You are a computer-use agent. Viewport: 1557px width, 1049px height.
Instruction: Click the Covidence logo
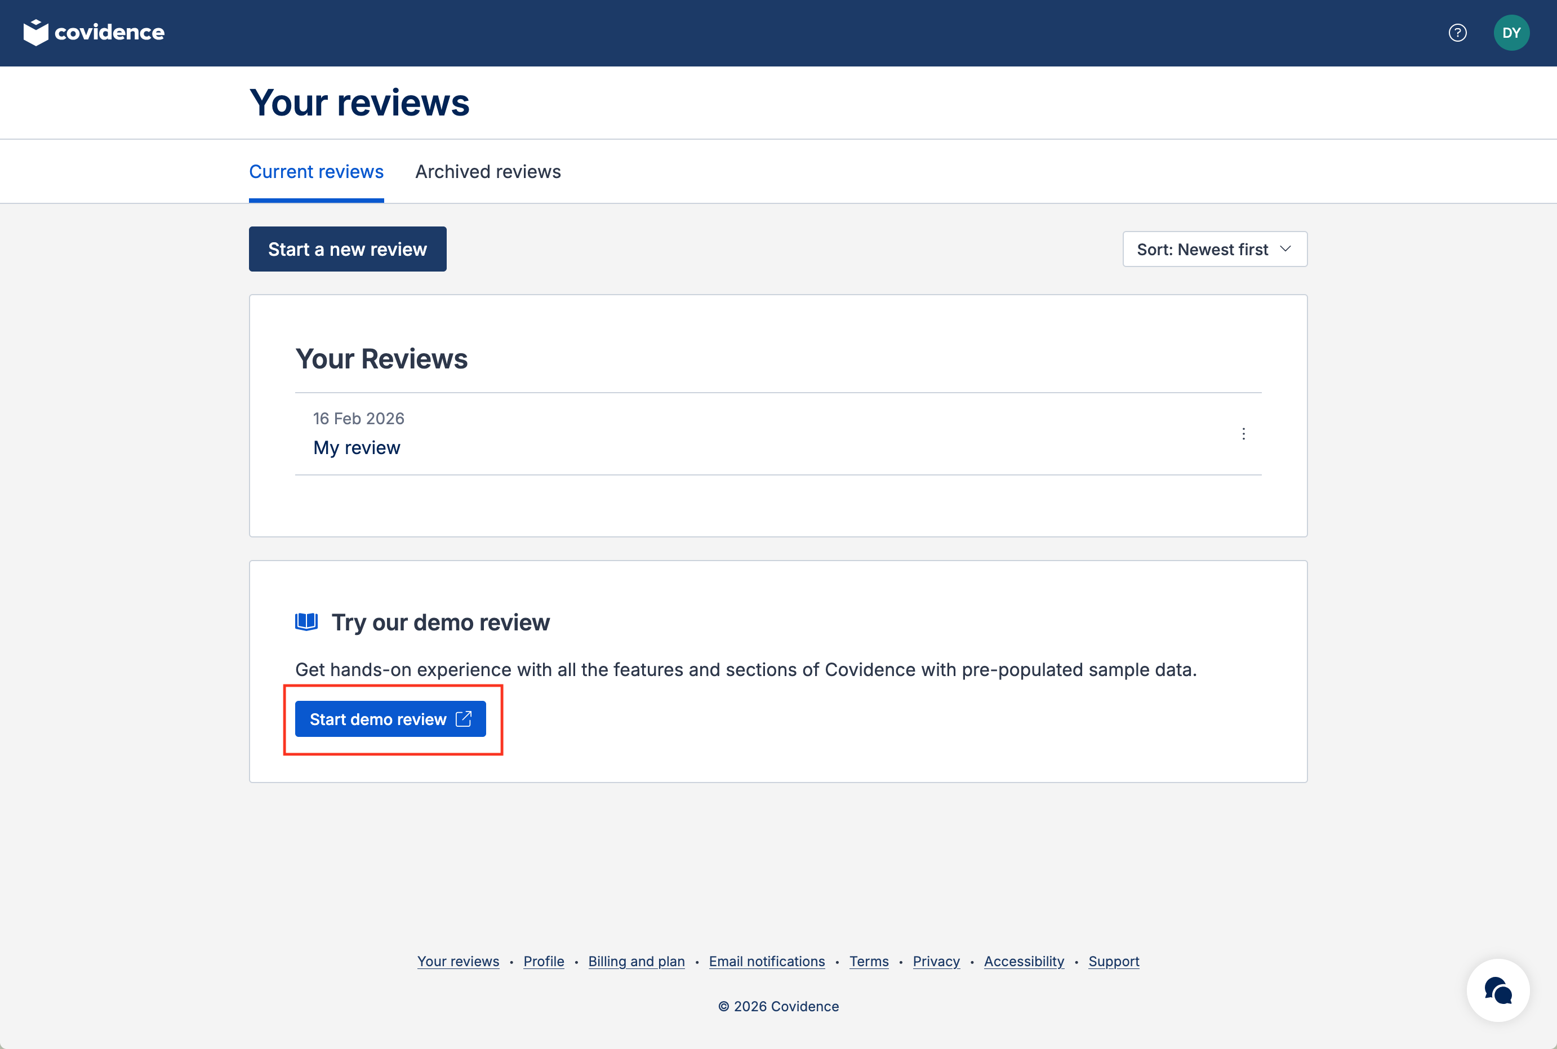[x=94, y=32]
